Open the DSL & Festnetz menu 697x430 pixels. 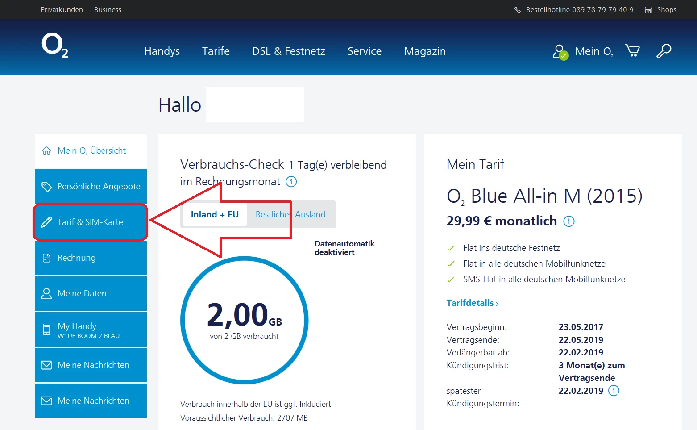coord(289,51)
